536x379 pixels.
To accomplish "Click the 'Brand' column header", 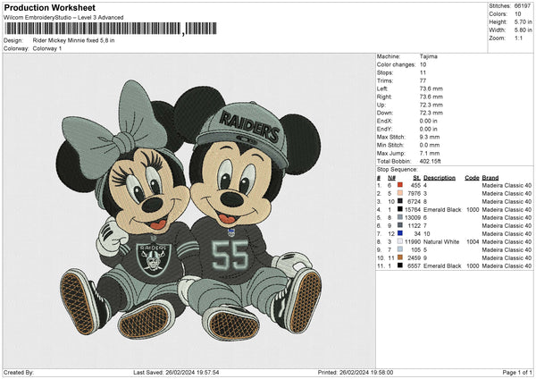I will tap(490, 178).
